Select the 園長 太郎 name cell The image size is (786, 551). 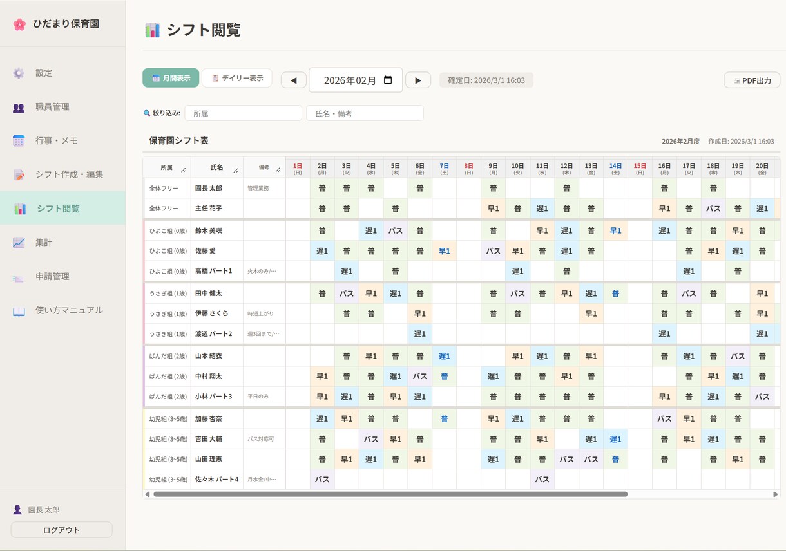[x=217, y=189]
